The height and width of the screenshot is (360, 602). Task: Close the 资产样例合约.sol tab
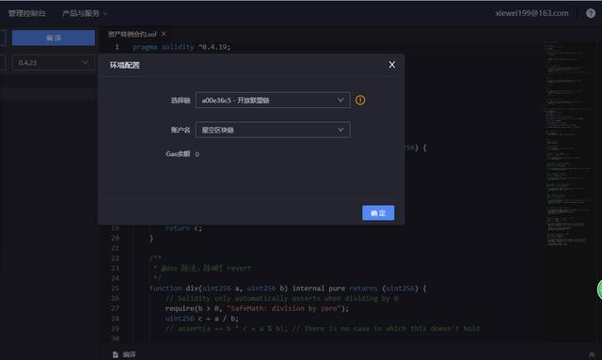tap(164, 34)
